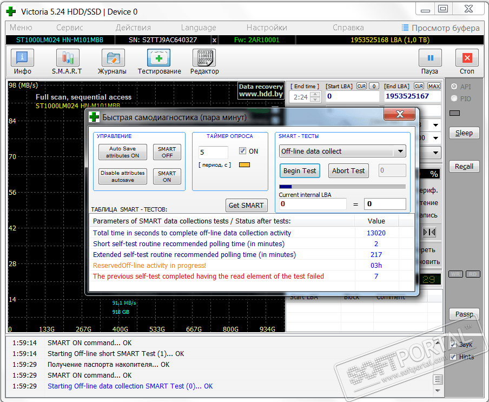This screenshot has height=402, width=489.
Task: Click Get SMART button
Action: pos(246,205)
